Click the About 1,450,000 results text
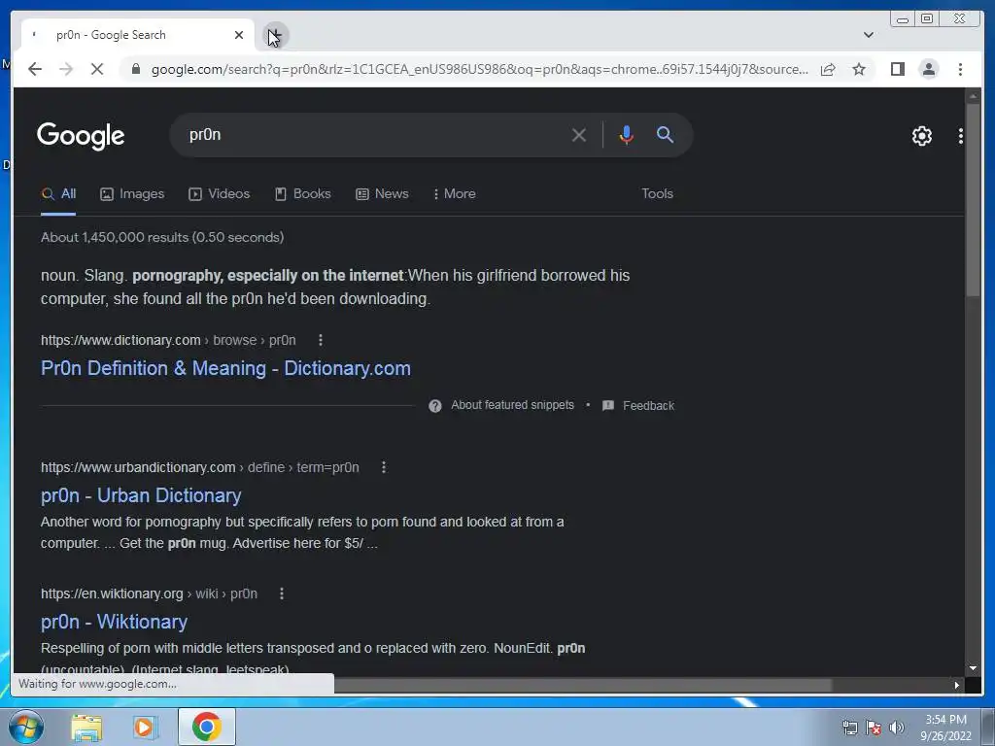The height and width of the screenshot is (746, 995). (162, 237)
